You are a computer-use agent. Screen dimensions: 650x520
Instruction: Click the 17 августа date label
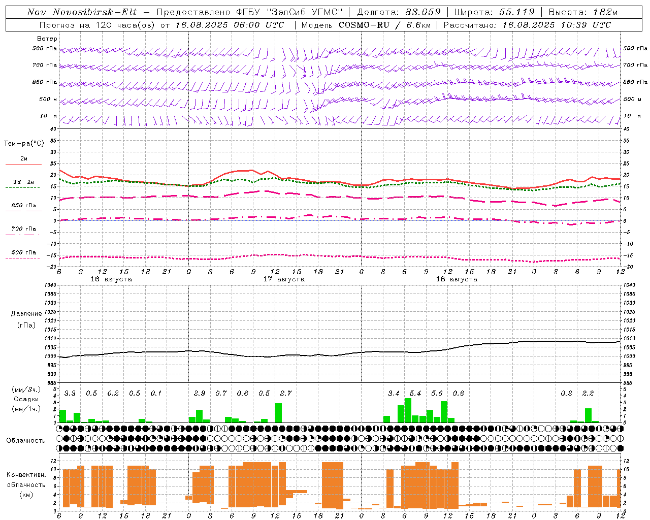coord(284,279)
